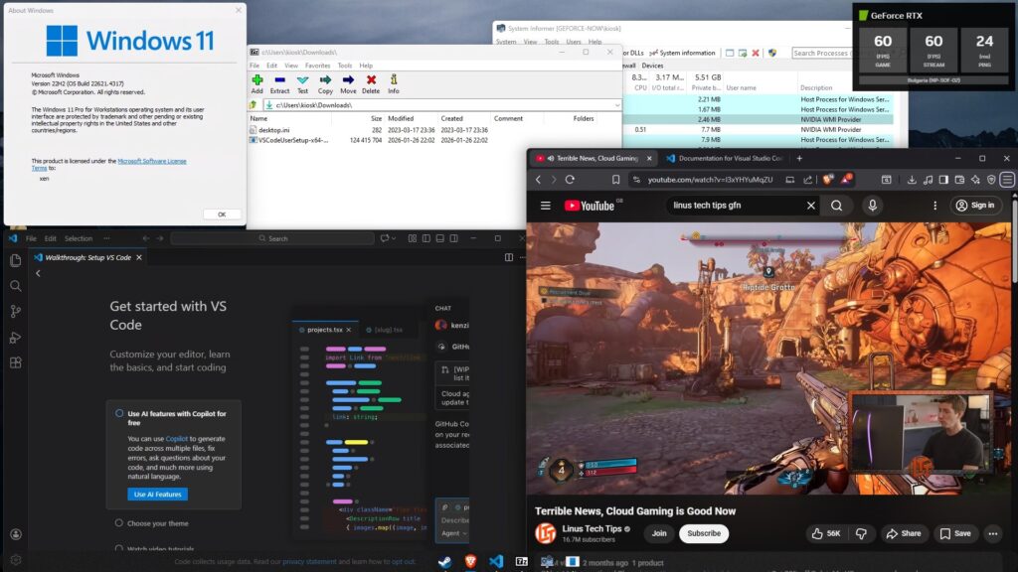Like the YouTube video (56K)
Image resolution: width=1018 pixels, height=572 pixels.
826,533
